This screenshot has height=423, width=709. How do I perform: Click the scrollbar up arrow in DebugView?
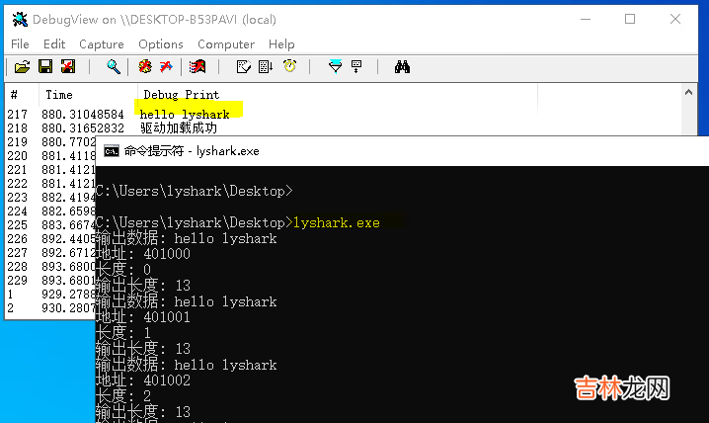[699, 94]
